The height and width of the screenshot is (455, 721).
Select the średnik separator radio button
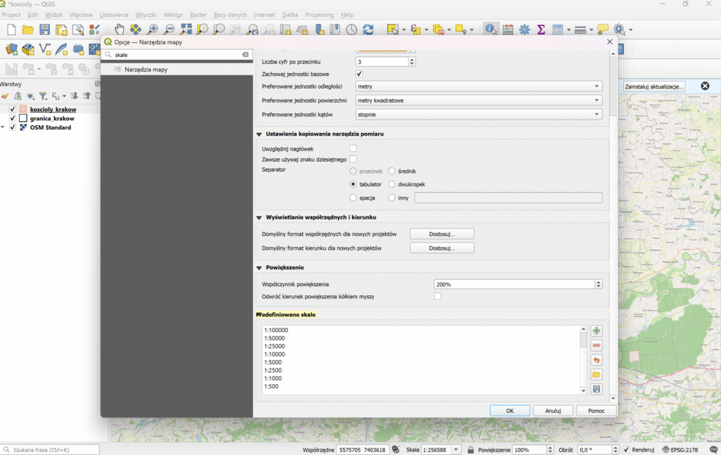click(x=392, y=170)
